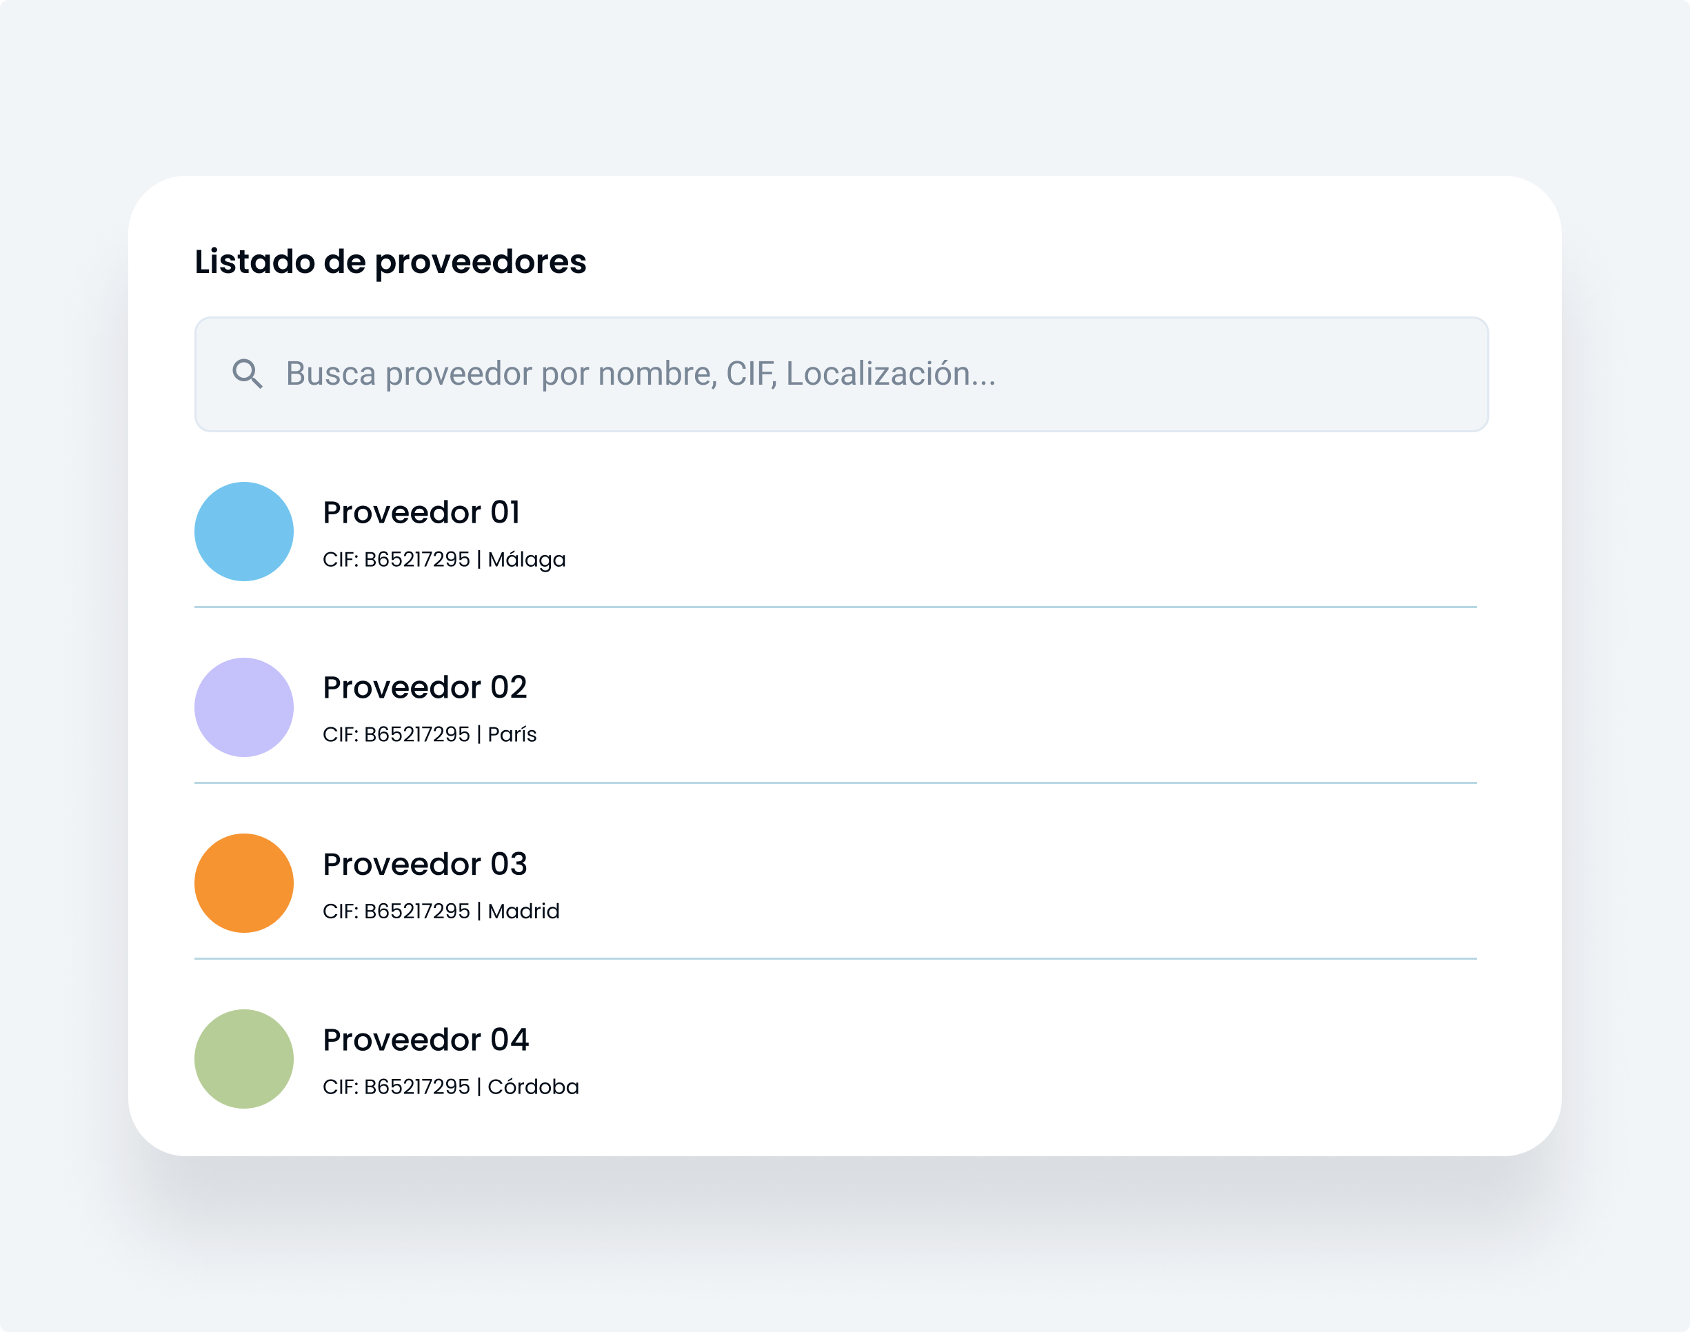Click the magnifying glass search icon
1690x1332 pixels.
tap(248, 374)
